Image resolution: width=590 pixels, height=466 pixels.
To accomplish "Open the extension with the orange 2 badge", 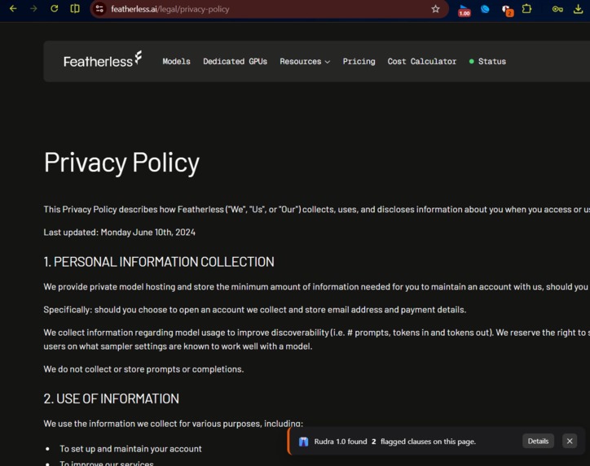I will point(508,10).
